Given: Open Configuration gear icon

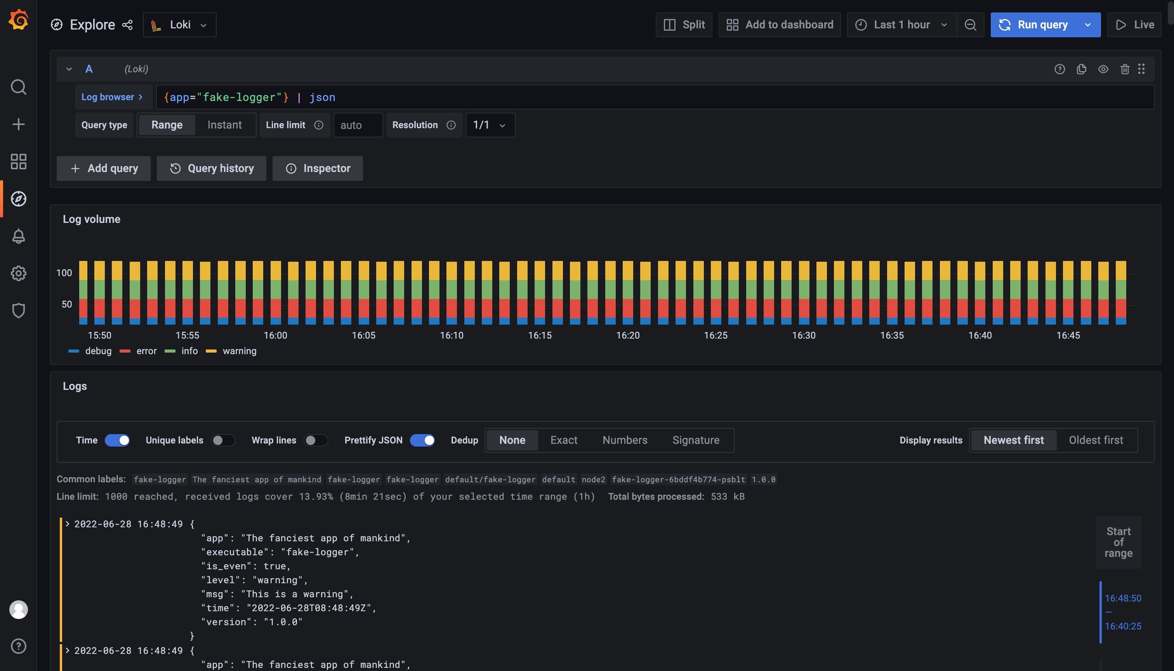Looking at the screenshot, I should [x=18, y=273].
